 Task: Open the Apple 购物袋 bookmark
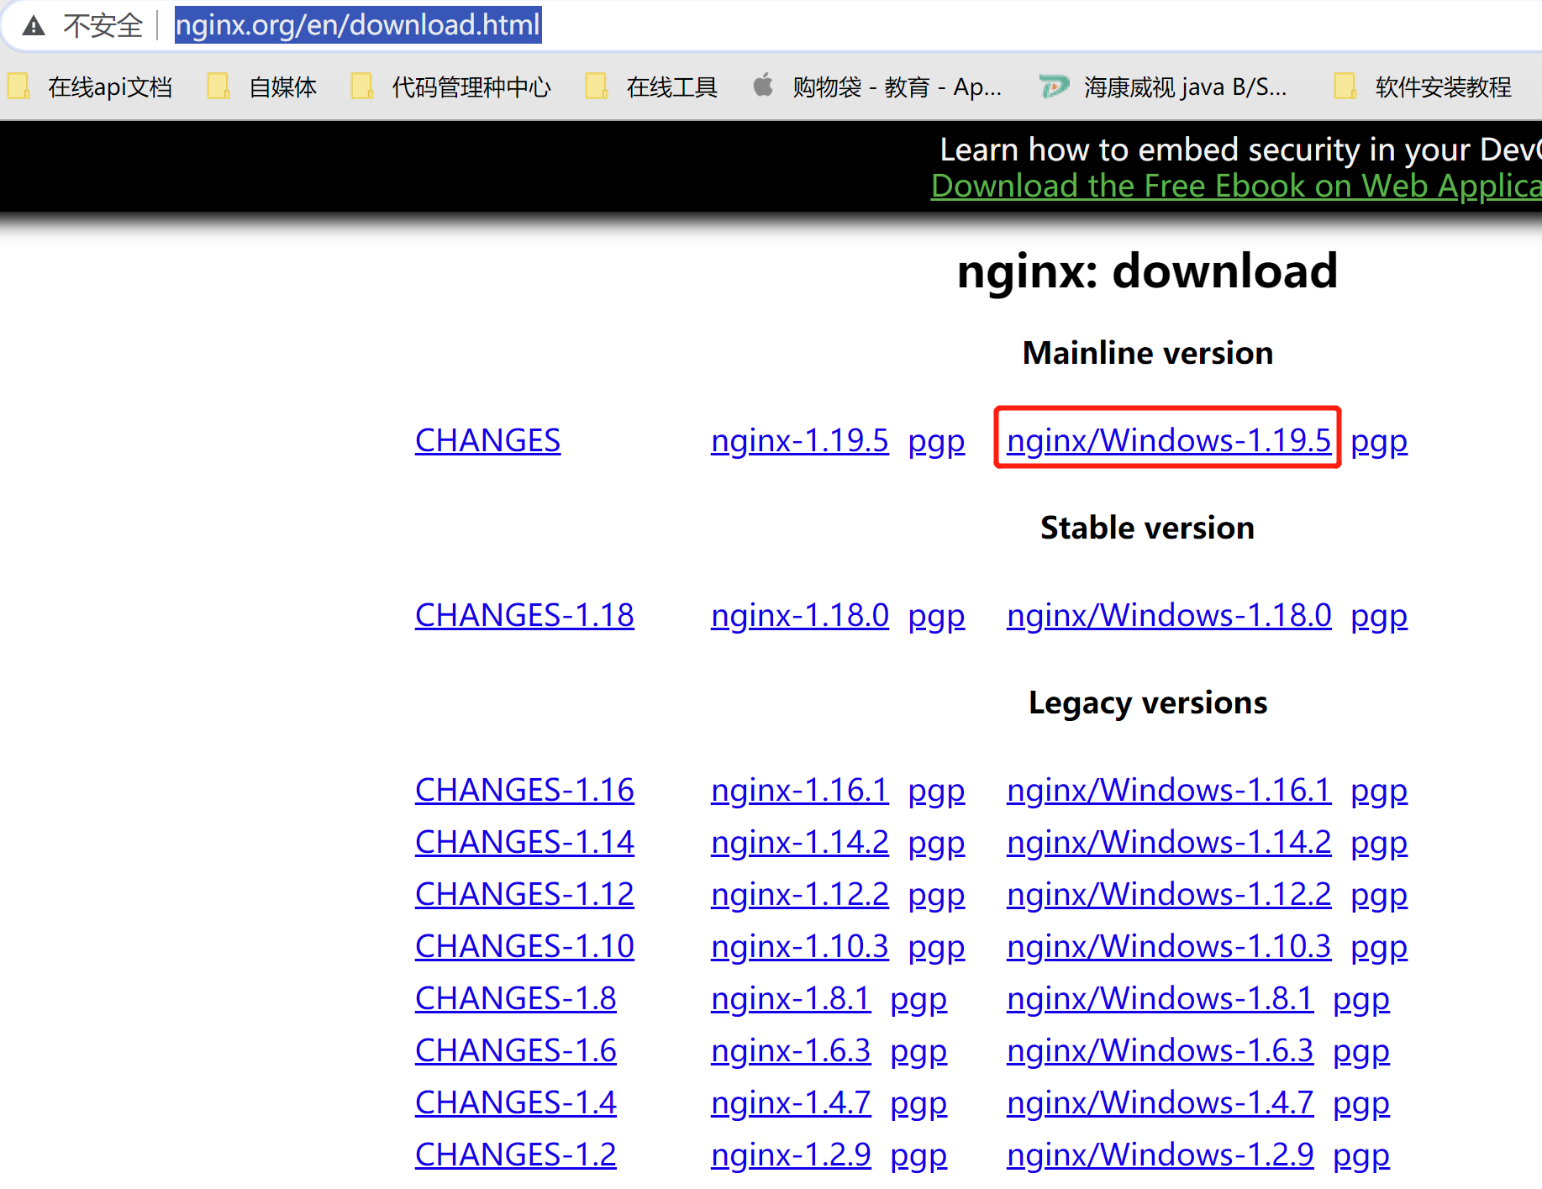pos(876,87)
